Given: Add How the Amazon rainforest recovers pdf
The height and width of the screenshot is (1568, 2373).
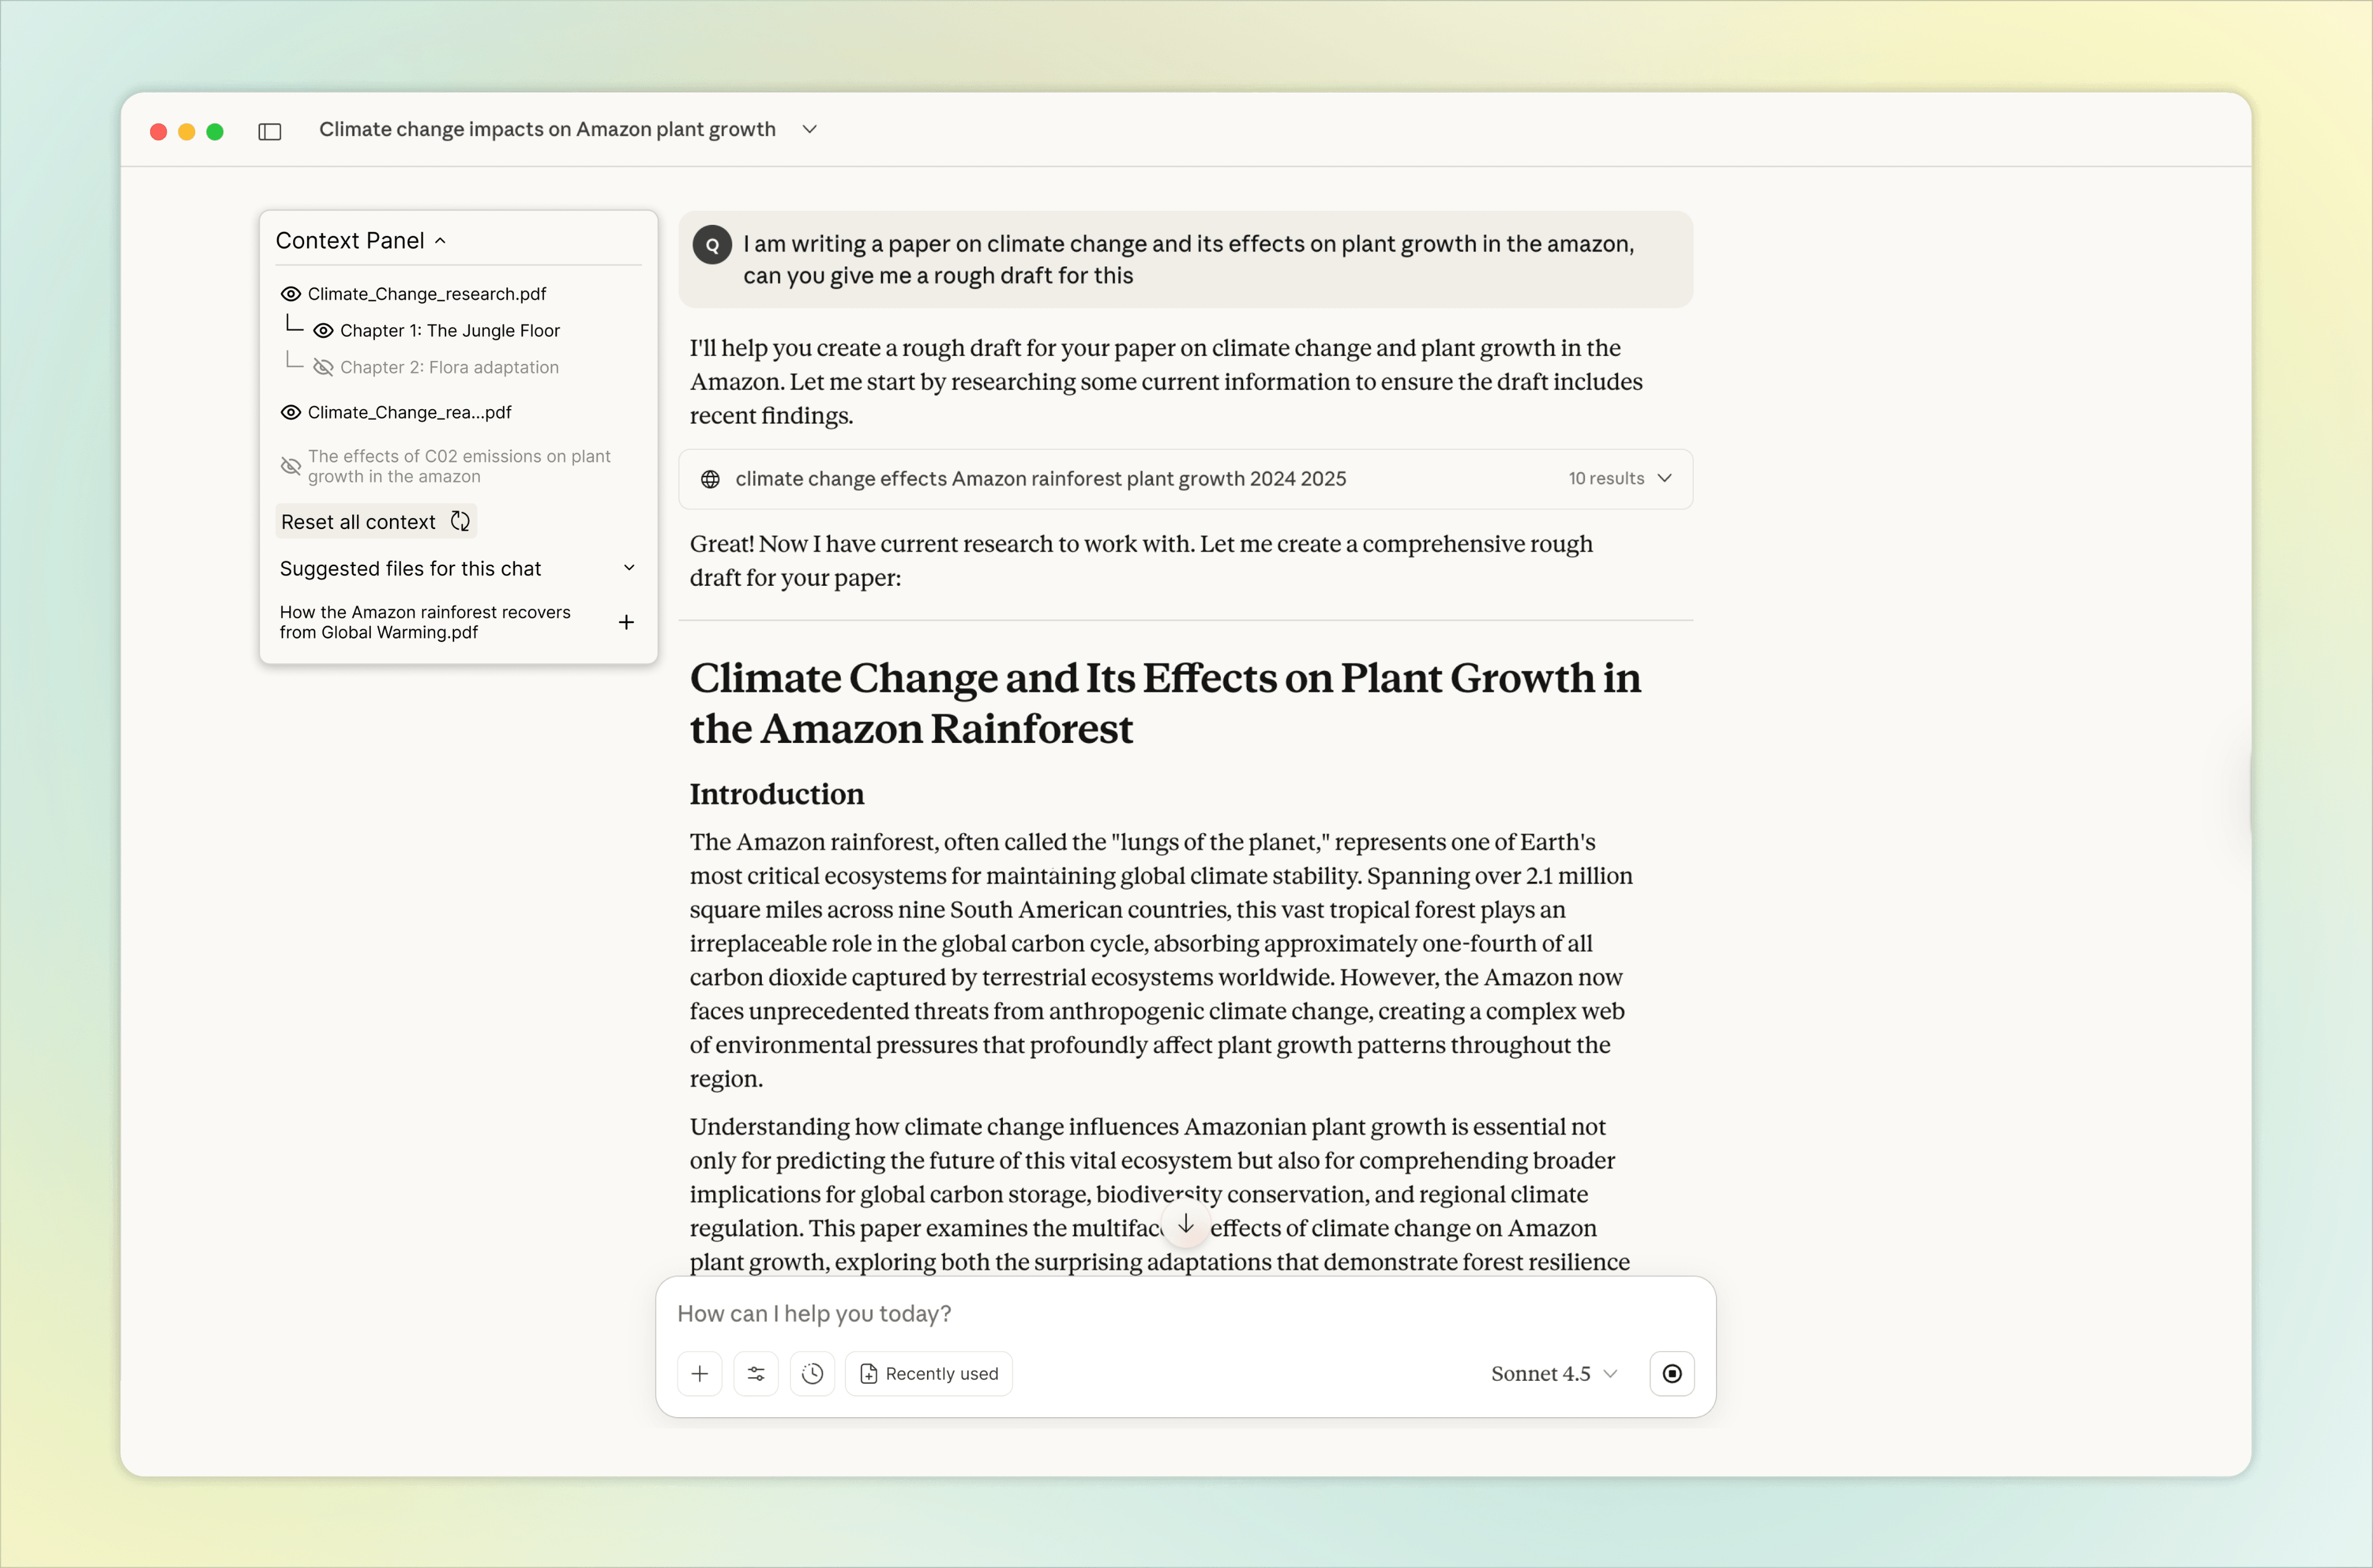Looking at the screenshot, I should click(x=627, y=622).
